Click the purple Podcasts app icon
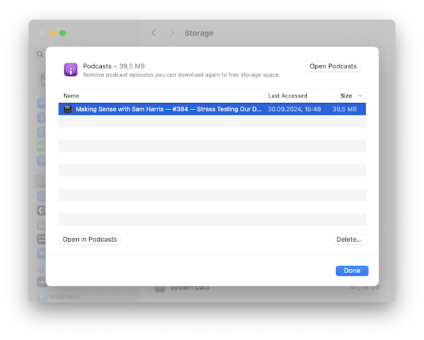This screenshot has width=424, height=340. (70, 70)
